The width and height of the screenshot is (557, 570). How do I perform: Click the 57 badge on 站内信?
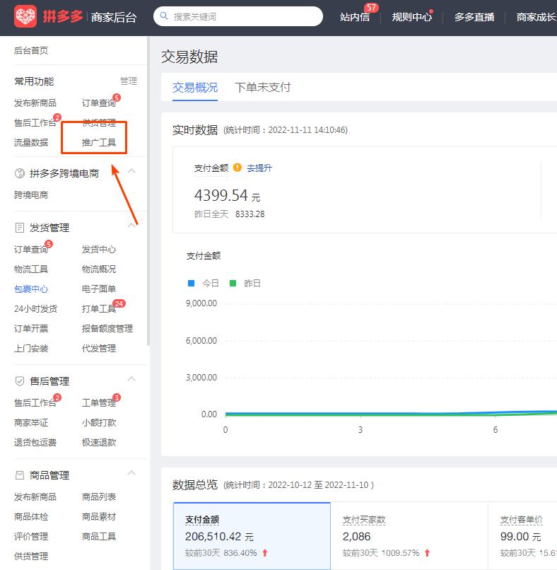click(x=371, y=7)
